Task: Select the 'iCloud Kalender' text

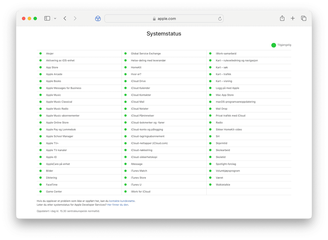Action: pos(141,88)
